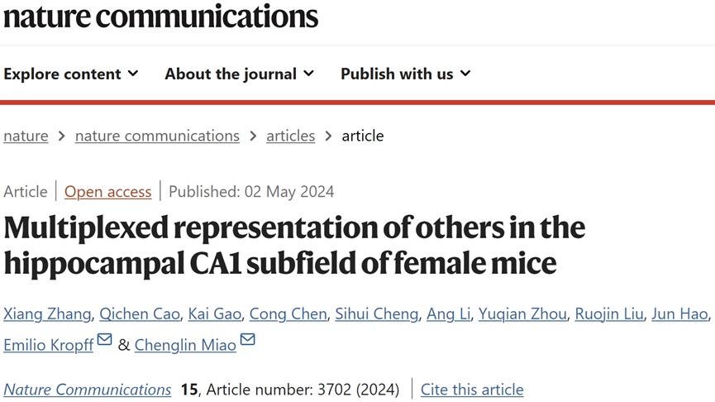Open author Chenglin Miao's name link
Image resolution: width=715 pixels, height=402 pixels.
(x=186, y=345)
